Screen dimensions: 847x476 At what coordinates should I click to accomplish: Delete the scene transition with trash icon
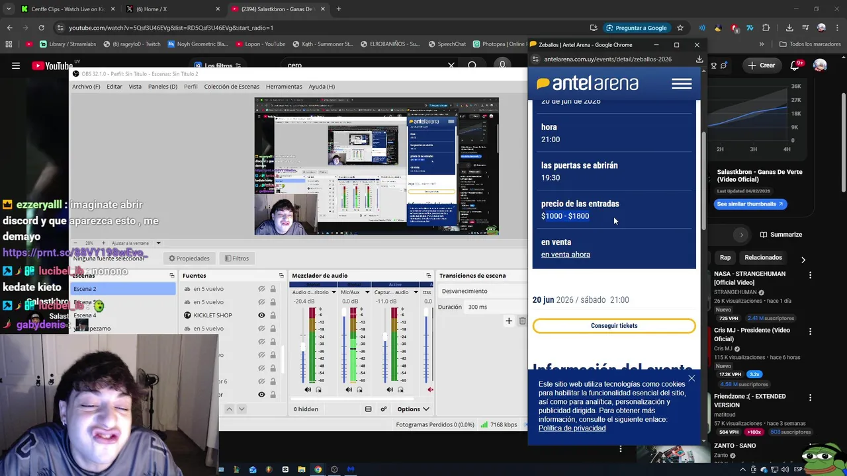click(x=522, y=321)
